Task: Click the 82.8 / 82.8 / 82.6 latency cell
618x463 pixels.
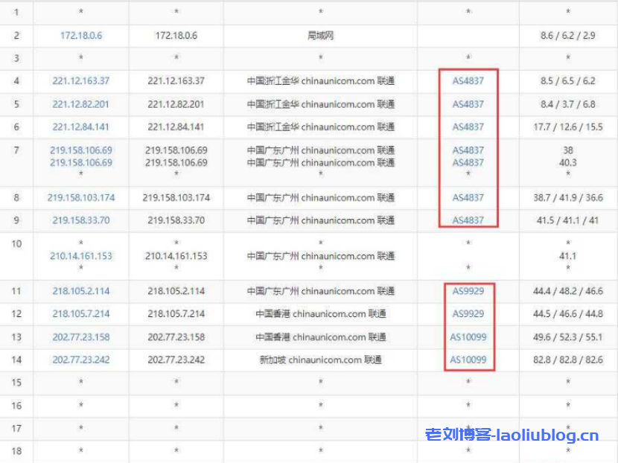Action: click(567, 360)
